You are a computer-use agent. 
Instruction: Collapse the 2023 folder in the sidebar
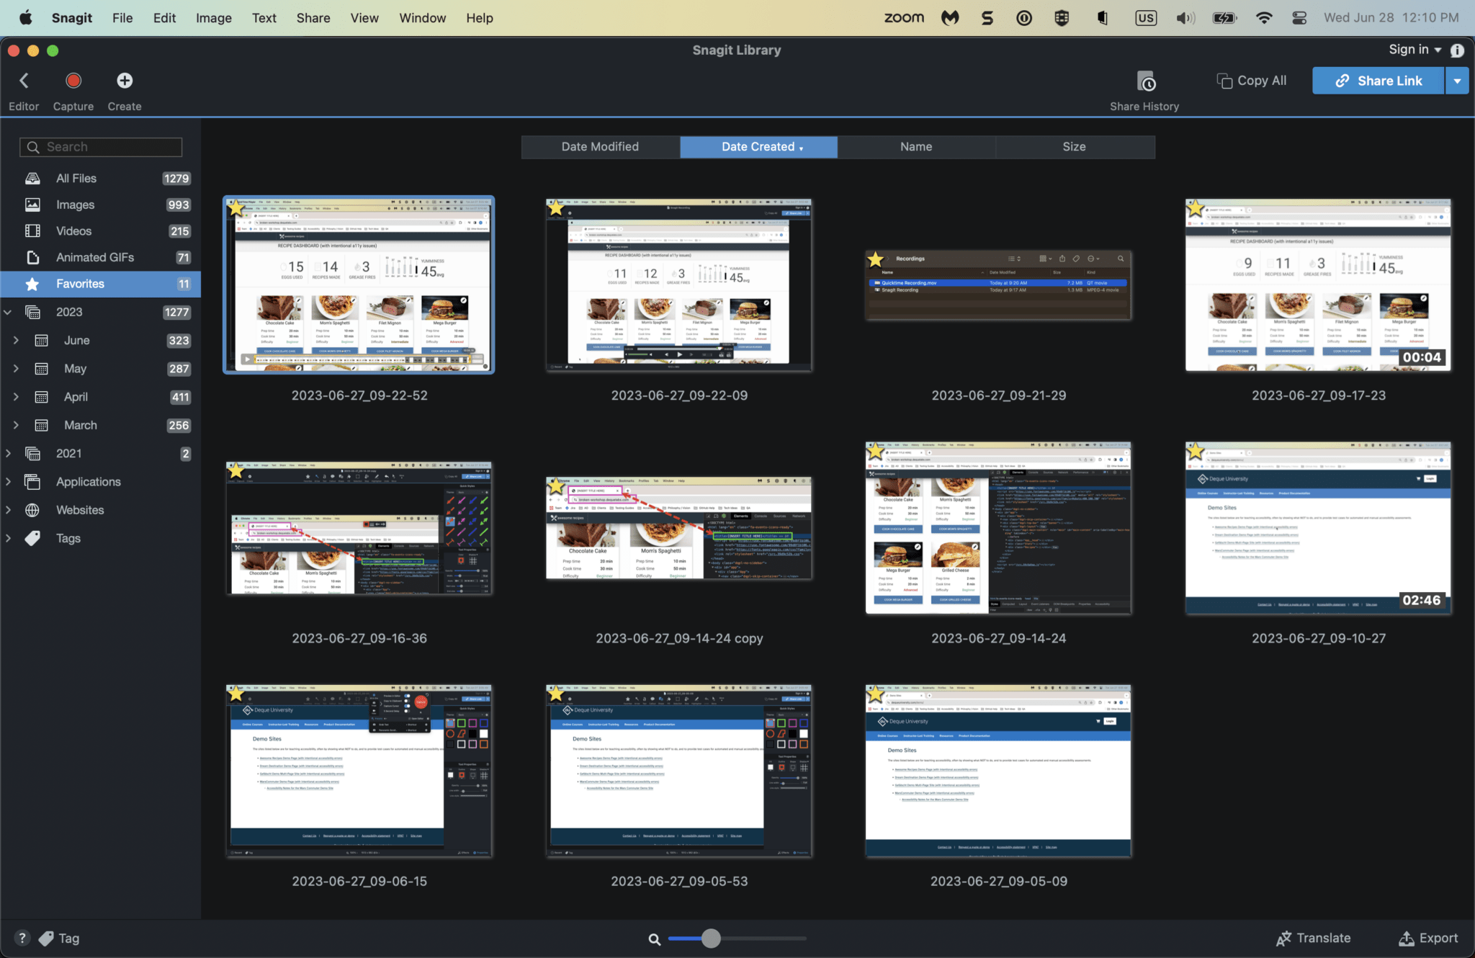pyautogui.click(x=8, y=311)
